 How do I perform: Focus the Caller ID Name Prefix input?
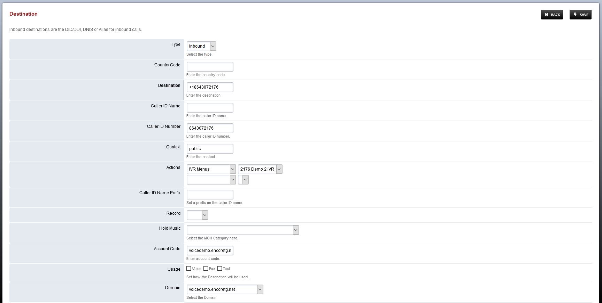click(x=210, y=195)
